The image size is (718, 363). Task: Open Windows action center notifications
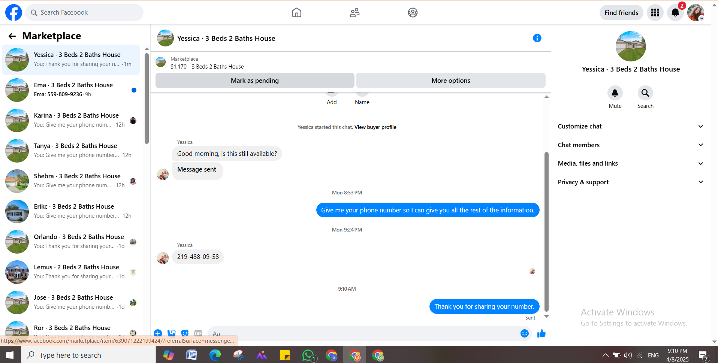[x=703, y=356]
